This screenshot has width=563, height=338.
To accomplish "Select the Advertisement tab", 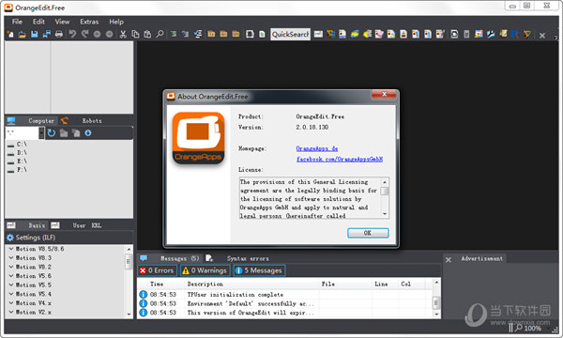I will [x=482, y=258].
